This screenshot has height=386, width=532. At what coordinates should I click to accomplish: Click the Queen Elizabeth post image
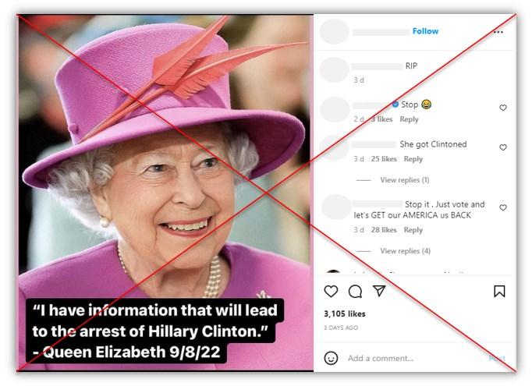pos(165,193)
